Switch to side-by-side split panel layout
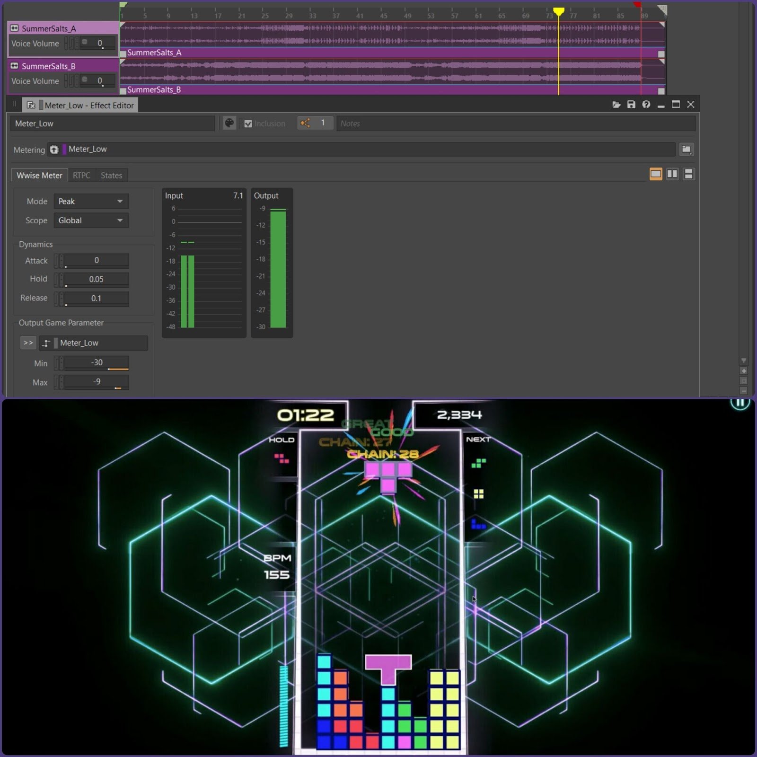Image resolution: width=757 pixels, height=757 pixels. point(672,174)
